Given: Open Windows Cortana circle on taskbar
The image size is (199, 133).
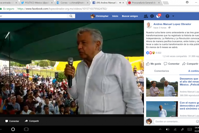Looking at the screenshot, I should pos(13,129).
